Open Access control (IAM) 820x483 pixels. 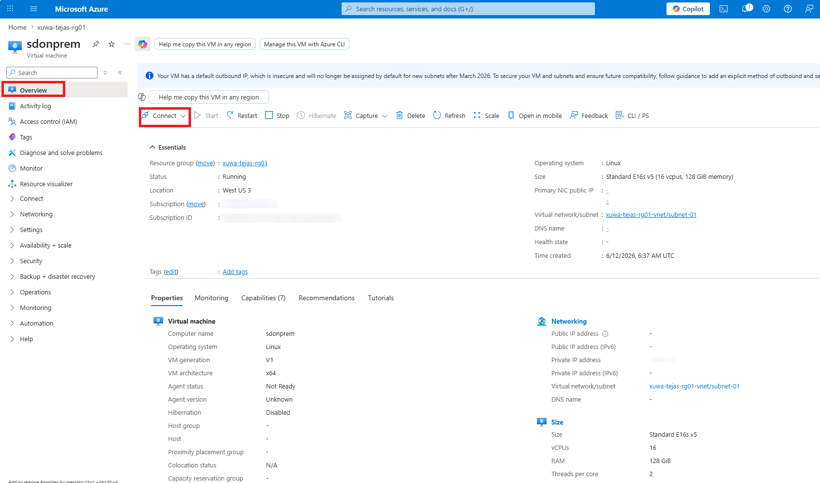click(x=49, y=122)
